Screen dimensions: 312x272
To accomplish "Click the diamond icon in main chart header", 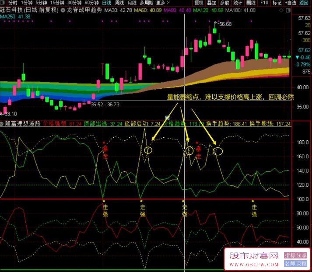I will [281, 10].
